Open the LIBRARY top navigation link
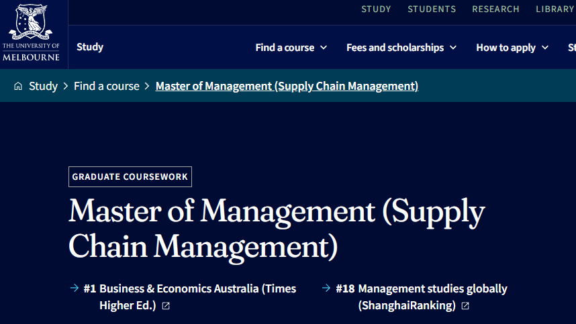This screenshot has width=576, height=324. (x=555, y=9)
